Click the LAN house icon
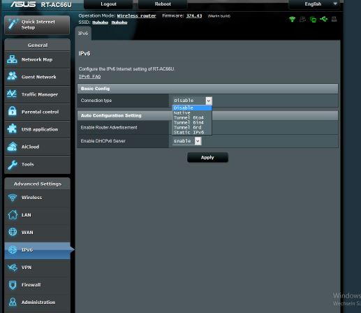361x313 pixels. point(13,214)
